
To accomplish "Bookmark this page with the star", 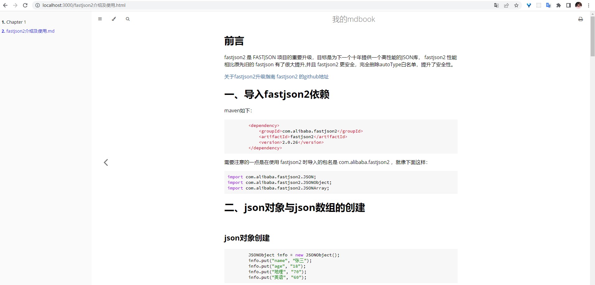I will click(x=516, y=5).
